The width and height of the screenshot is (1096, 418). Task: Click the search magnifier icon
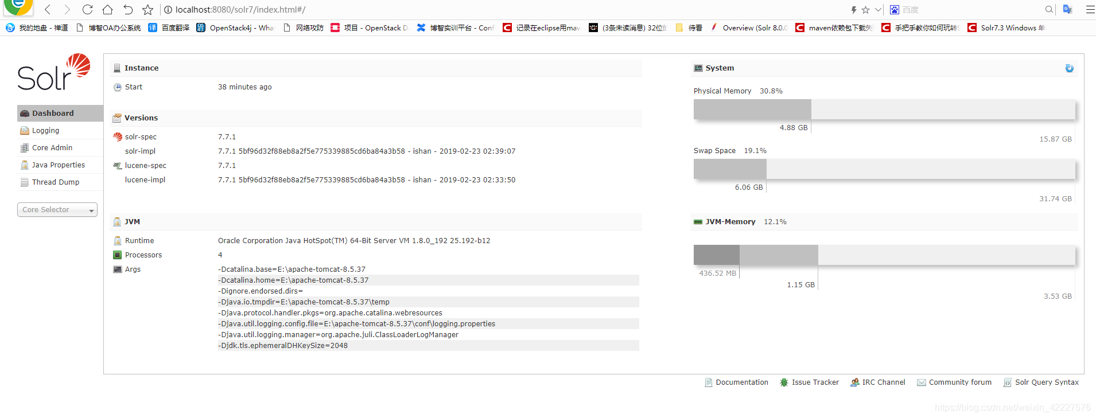1049,10
